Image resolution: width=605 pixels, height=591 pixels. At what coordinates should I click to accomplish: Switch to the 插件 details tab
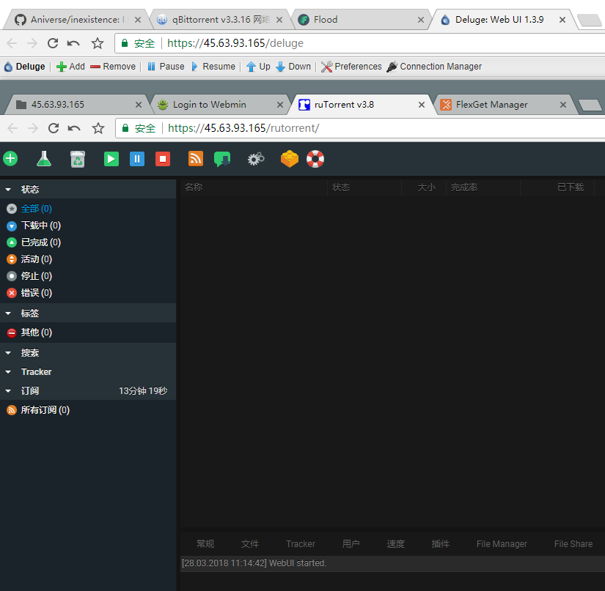[x=440, y=544]
